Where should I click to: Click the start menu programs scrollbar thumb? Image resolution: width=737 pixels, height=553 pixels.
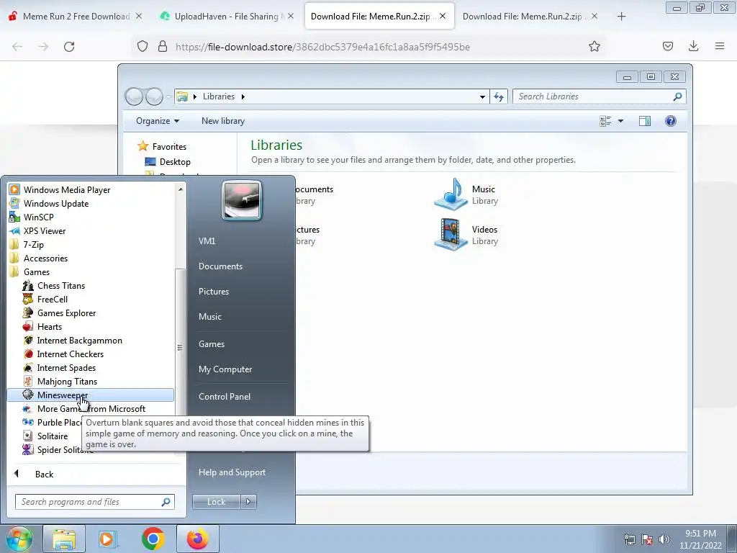tap(179, 347)
